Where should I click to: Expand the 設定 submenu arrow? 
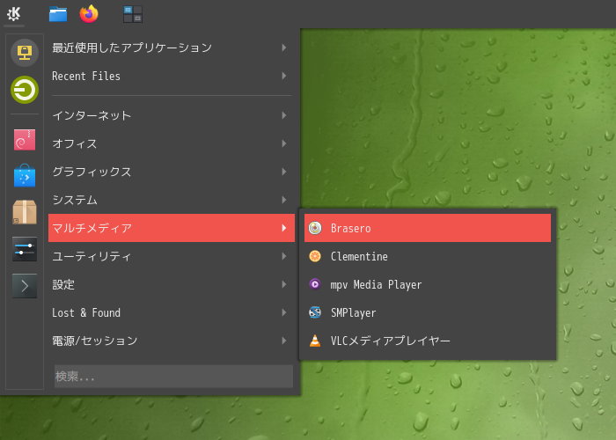[x=284, y=284]
